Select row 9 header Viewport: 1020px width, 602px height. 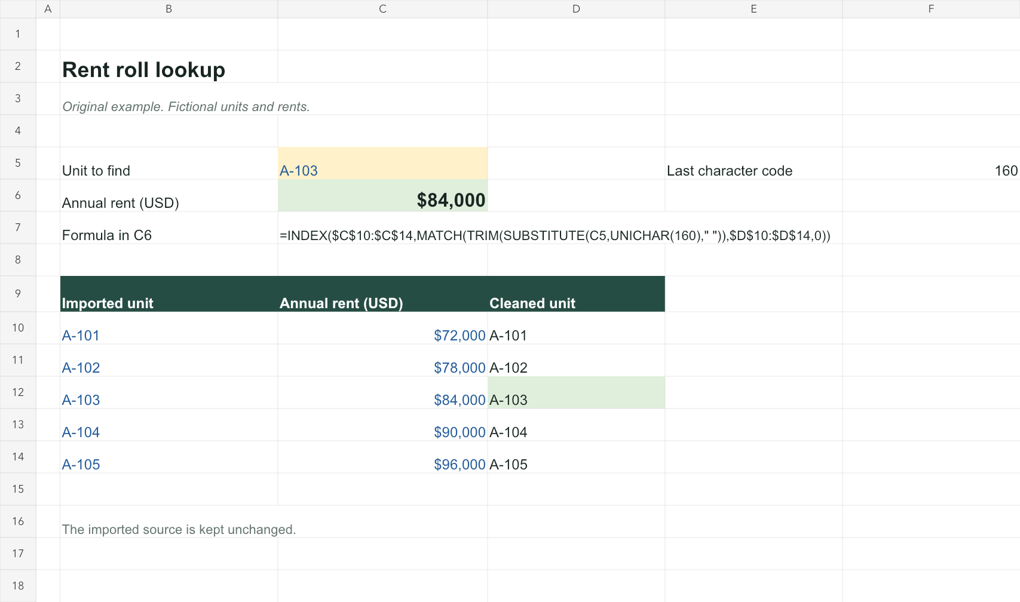18,294
